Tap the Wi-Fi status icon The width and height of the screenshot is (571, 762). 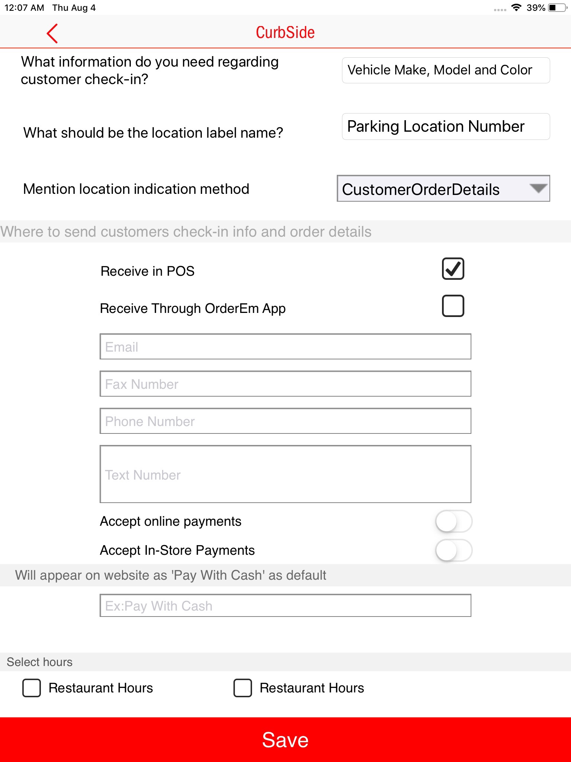click(516, 7)
